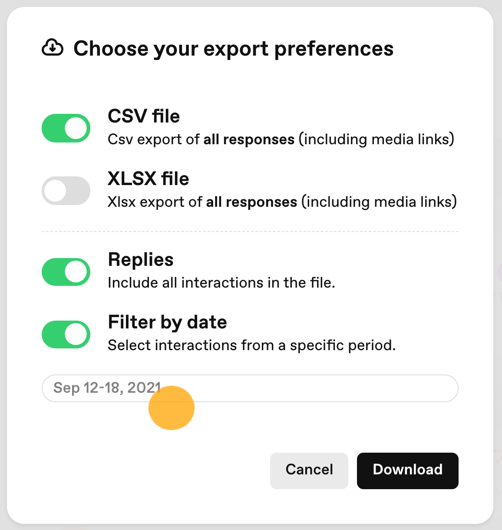This screenshot has height=530, width=502.
Task: Click the orange circle highlight marker
Action: tap(172, 408)
